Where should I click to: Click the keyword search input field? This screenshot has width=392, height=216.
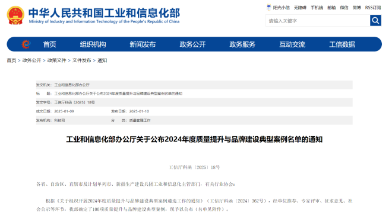[318, 21]
